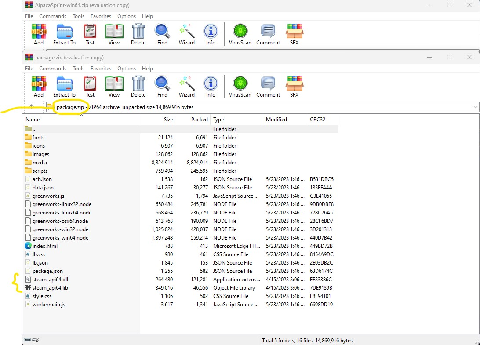The height and width of the screenshot is (345, 480).
Task: Select file steam_api64.dll
Action: [181, 279]
